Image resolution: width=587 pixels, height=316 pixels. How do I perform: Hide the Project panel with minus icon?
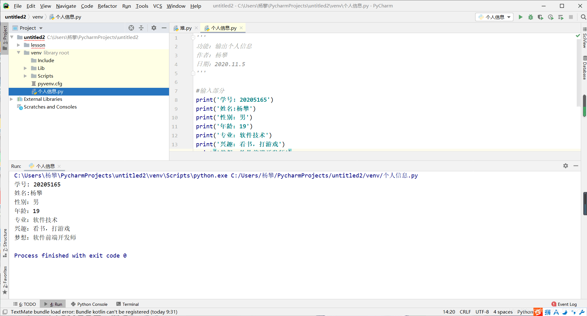pos(164,28)
